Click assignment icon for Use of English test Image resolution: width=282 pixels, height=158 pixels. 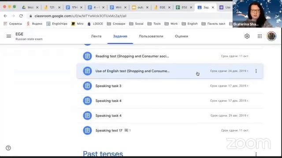(x=87, y=71)
